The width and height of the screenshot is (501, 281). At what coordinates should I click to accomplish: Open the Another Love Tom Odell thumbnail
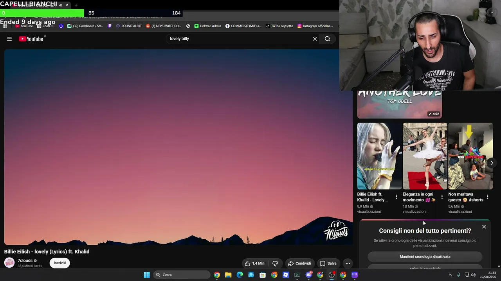coord(399,105)
